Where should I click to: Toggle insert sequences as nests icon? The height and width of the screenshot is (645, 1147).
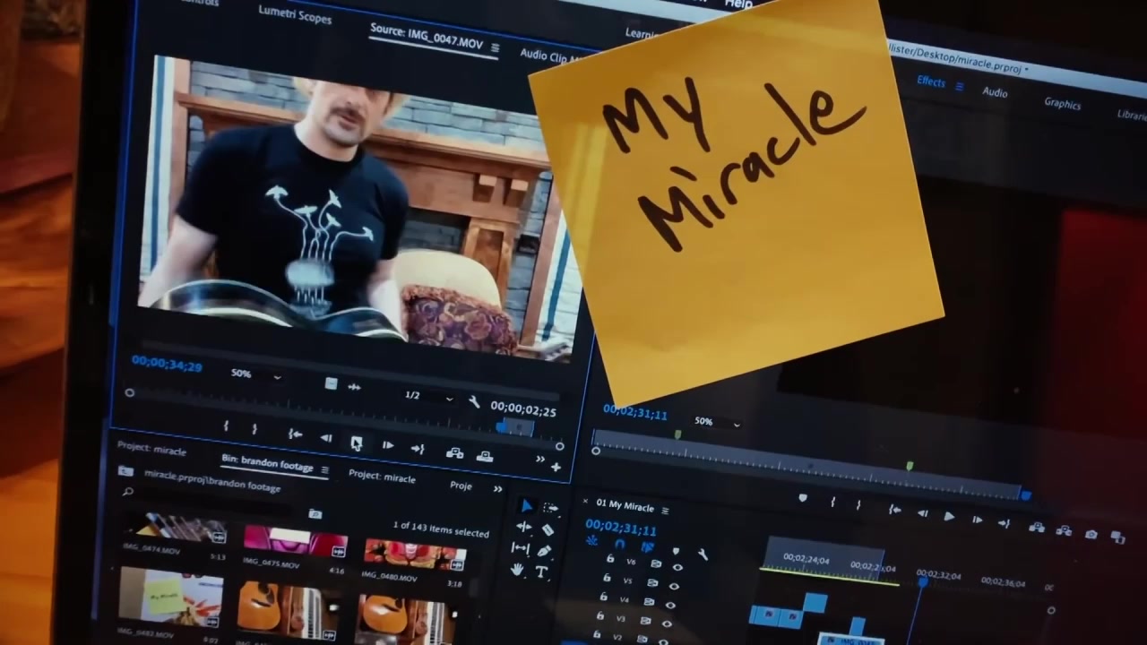coord(591,540)
